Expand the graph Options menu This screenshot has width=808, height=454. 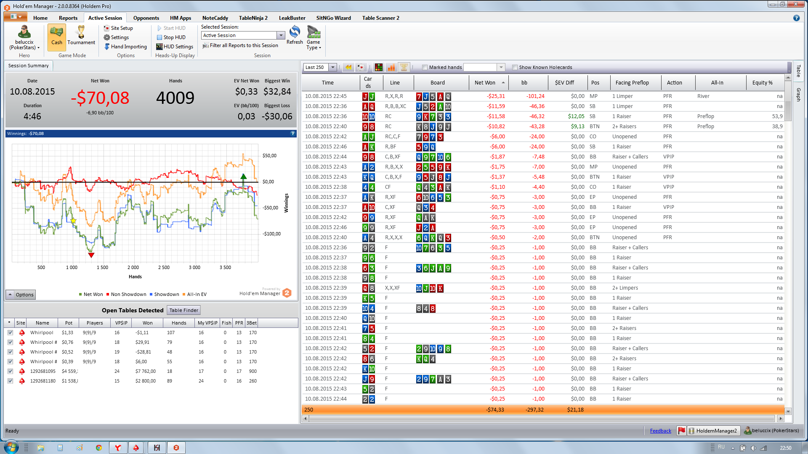click(21, 295)
